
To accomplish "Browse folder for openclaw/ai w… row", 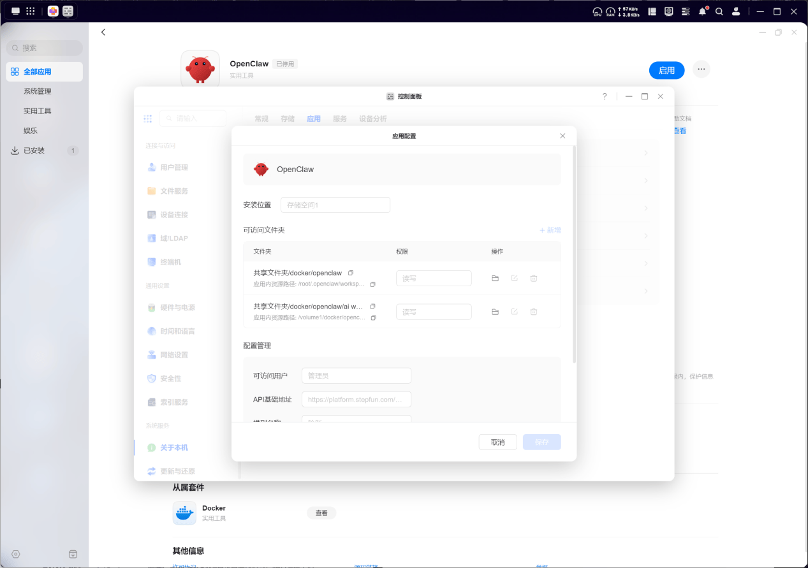I will (x=495, y=312).
